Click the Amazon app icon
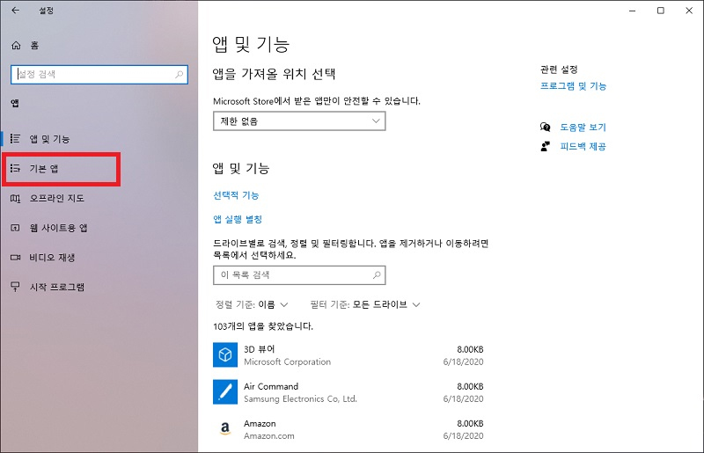 pos(225,428)
